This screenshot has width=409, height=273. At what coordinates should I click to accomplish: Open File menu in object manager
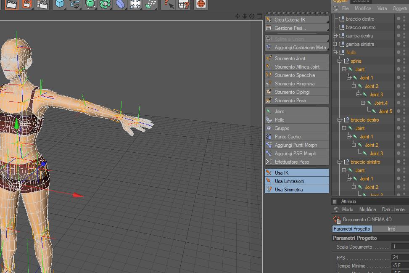346,8
